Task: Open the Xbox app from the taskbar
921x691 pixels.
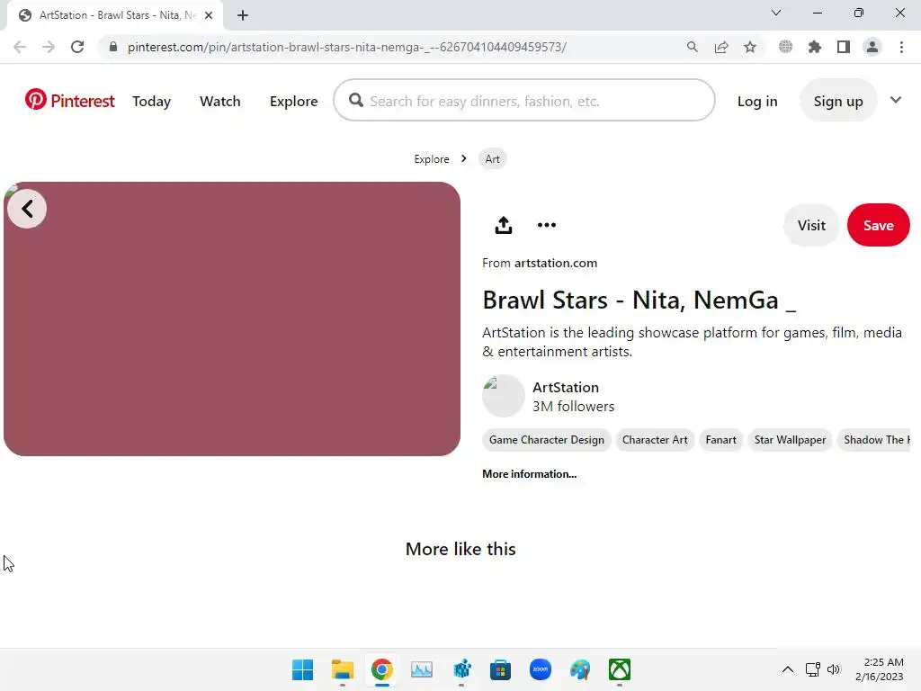Action: [620, 669]
